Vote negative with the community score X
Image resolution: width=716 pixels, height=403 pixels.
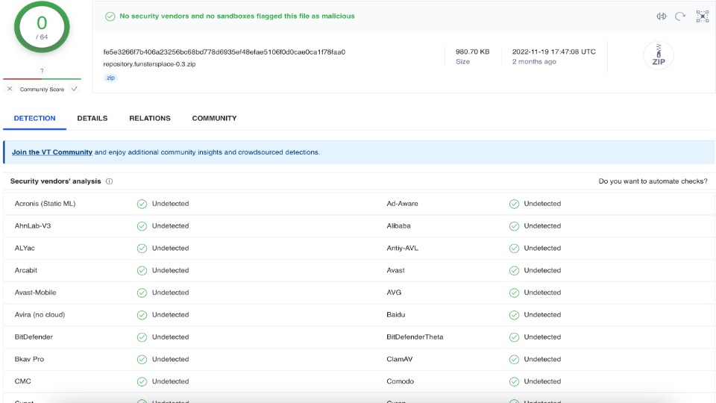point(10,89)
